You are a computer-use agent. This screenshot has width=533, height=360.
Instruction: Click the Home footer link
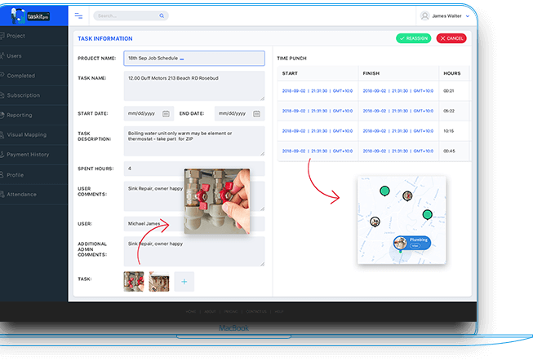coord(191,311)
